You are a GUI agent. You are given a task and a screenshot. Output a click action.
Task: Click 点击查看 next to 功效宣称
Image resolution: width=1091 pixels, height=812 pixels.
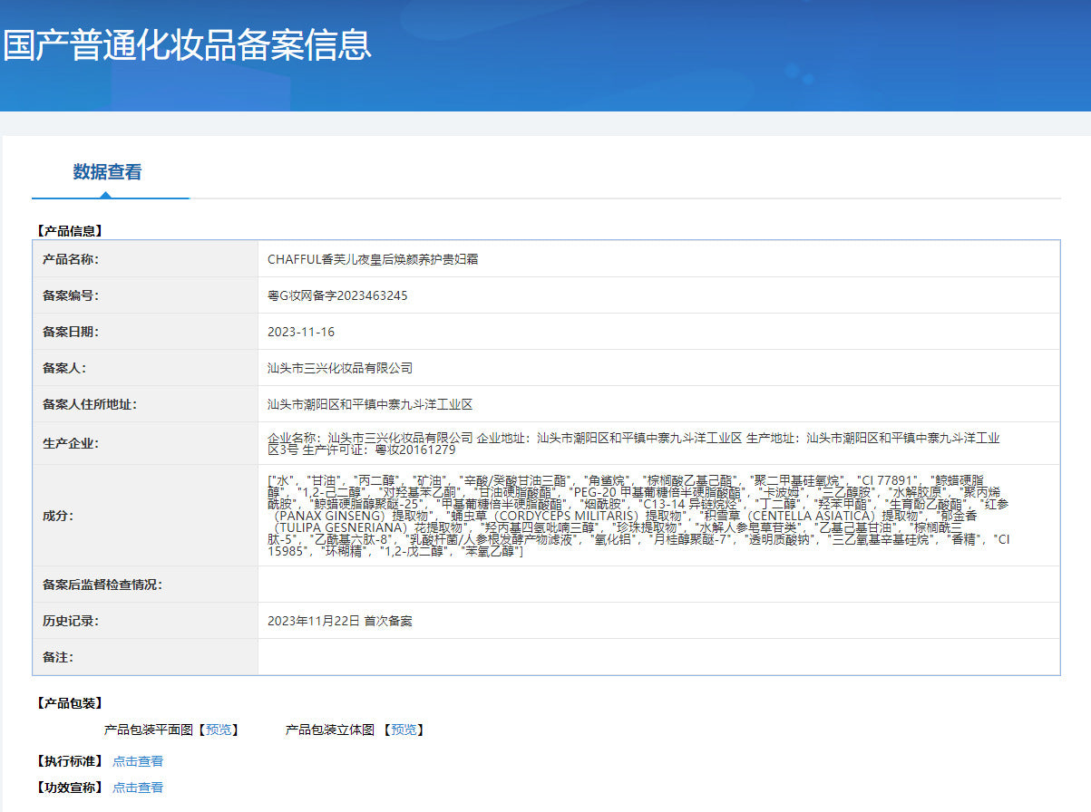coord(138,788)
